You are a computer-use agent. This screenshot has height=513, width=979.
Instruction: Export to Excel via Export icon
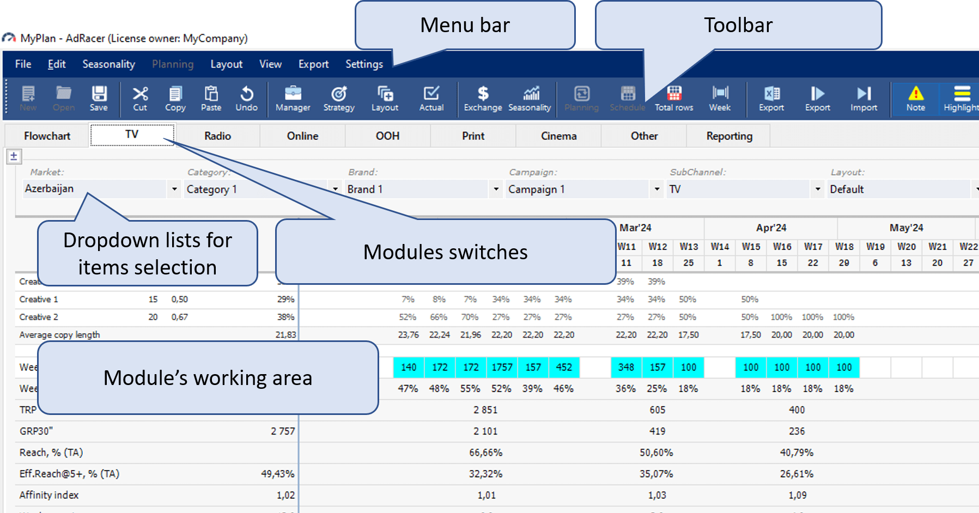(771, 99)
